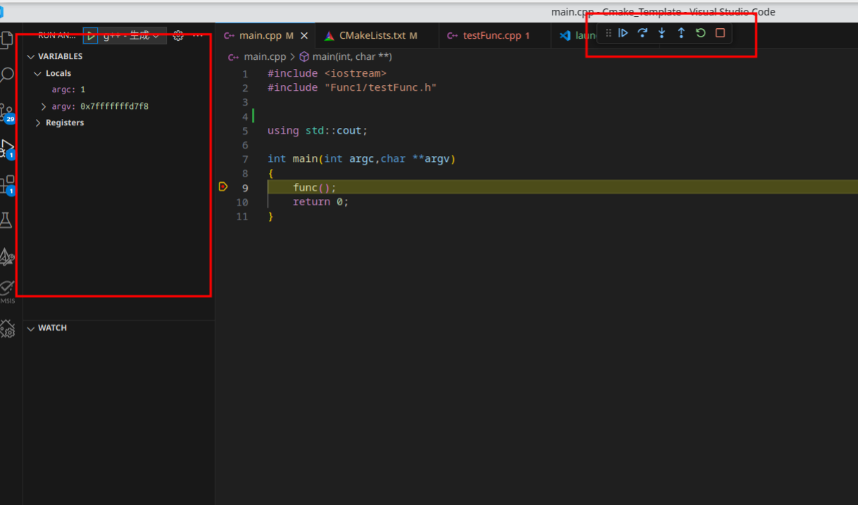Open the Extensions view

pyautogui.click(x=7, y=185)
